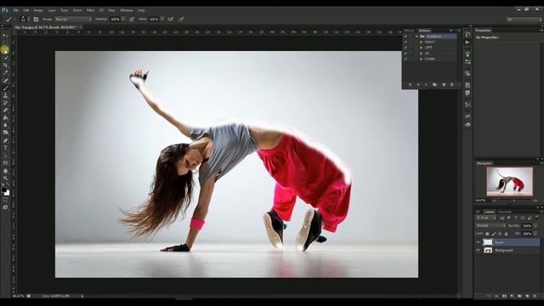Click the Navigator zoom slider

coord(514,201)
